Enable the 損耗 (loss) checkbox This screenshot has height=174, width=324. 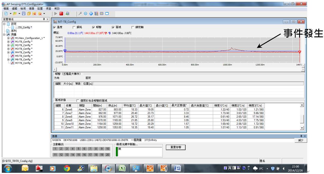click(74, 27)
